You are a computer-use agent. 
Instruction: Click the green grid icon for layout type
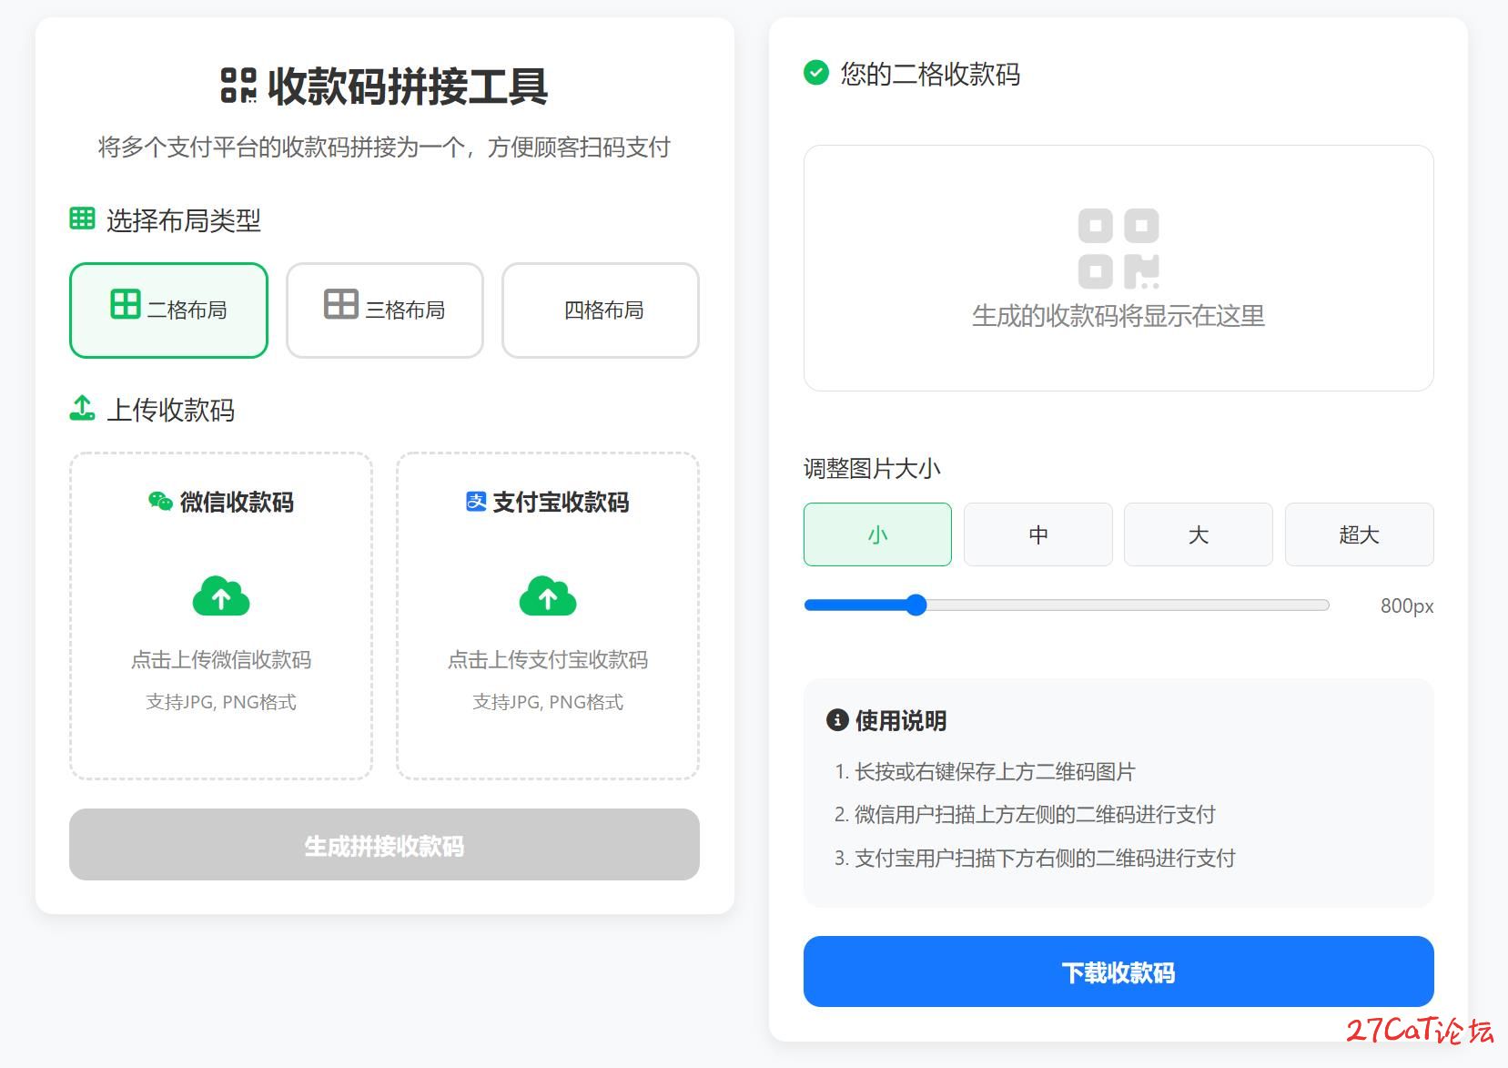(x=82, y=219)
